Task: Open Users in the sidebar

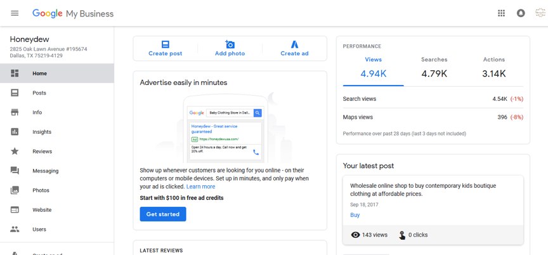Action: click(x=57, y=230)
